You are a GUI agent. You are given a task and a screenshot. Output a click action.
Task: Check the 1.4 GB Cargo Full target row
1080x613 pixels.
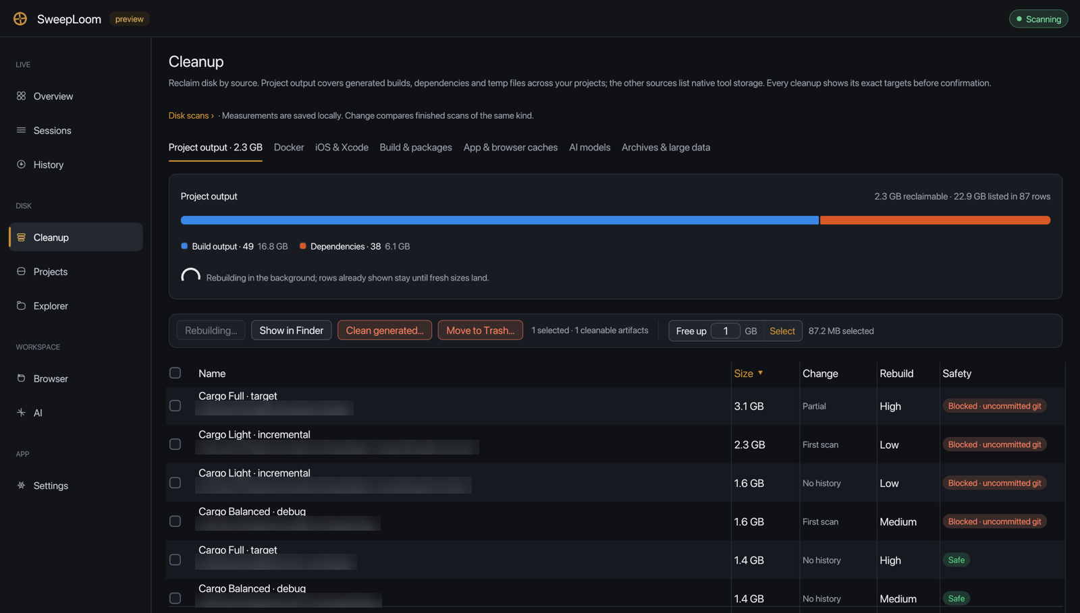[x=175, y=560]
